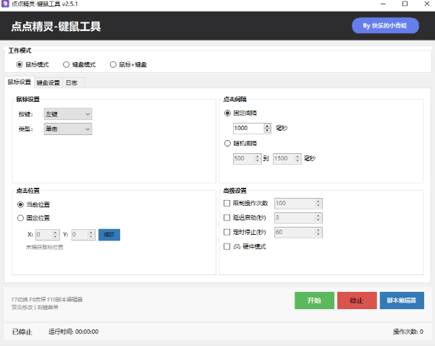Click the blue 捕获 capture button
The width and height of the screenshot is (435, 346).
109,235
